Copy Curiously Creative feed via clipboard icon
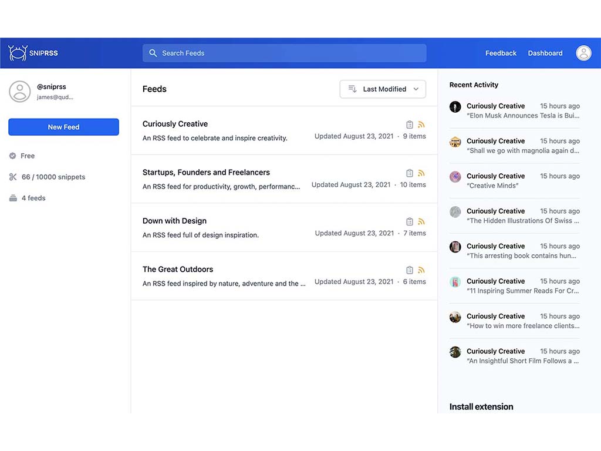Viewport: 601px width, 451px height. [409, 124]
